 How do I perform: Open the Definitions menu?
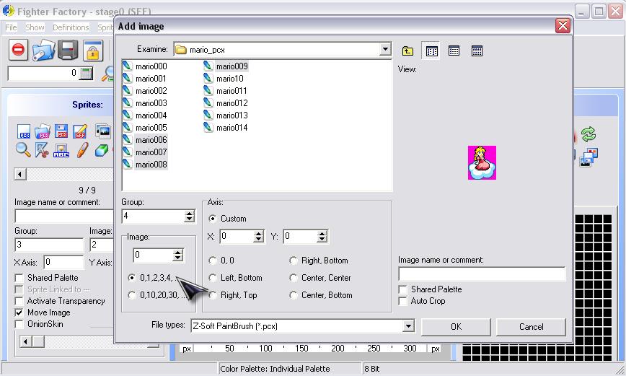click(71, 27)
